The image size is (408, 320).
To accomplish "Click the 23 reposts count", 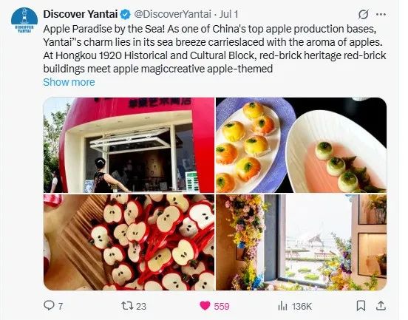I will (x=141, y=306).
